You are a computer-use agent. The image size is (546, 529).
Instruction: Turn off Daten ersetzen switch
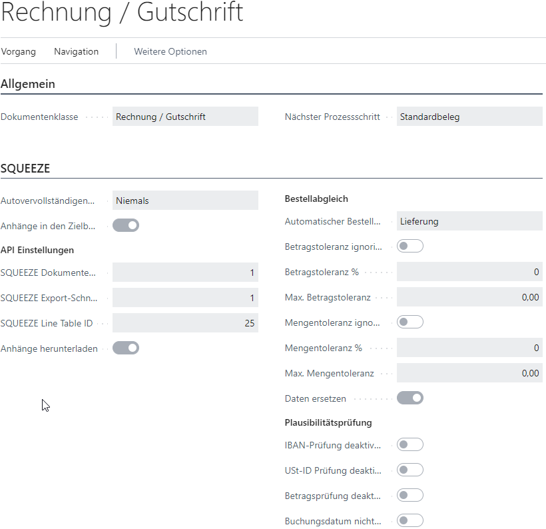(x=410, y=398)
